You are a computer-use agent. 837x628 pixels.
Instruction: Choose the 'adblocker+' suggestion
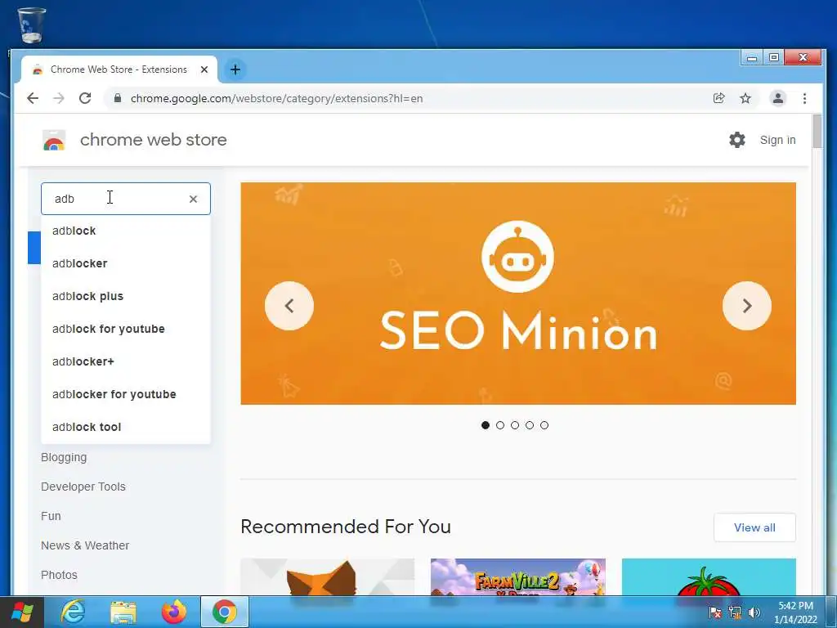pyautogui.click(x=125, y=361)
